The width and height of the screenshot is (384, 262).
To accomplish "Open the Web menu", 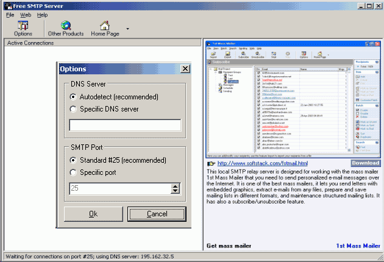I will pos(26,15).
